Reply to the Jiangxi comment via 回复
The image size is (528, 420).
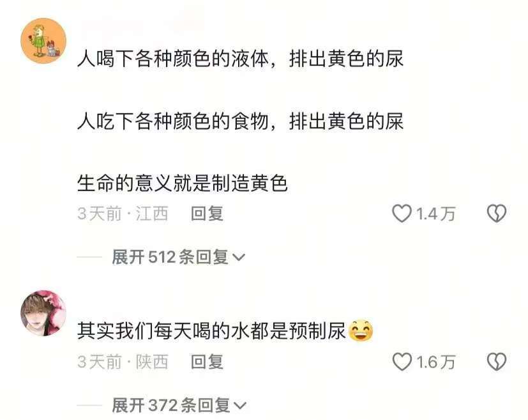207,214
